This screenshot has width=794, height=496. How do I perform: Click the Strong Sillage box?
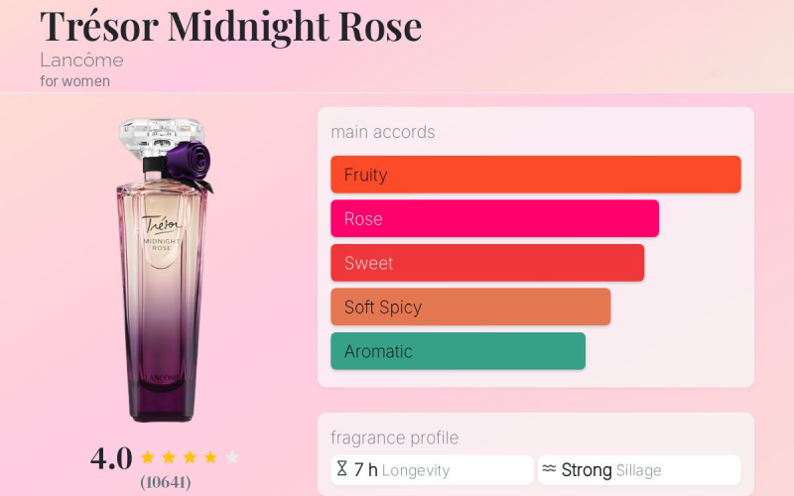tap(639, 469)
